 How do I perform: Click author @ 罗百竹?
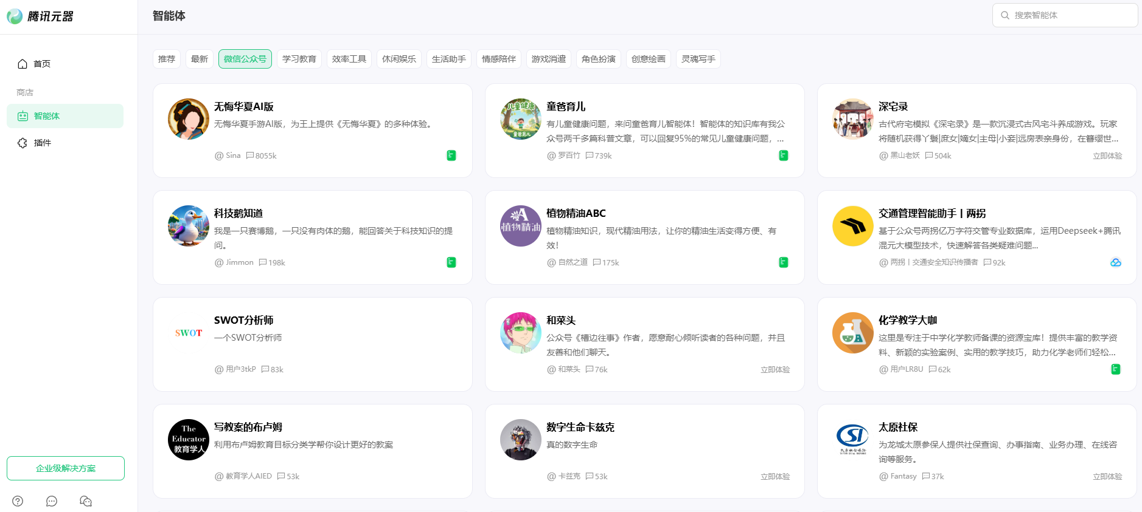pyautogui.click(x=563, y=155)
